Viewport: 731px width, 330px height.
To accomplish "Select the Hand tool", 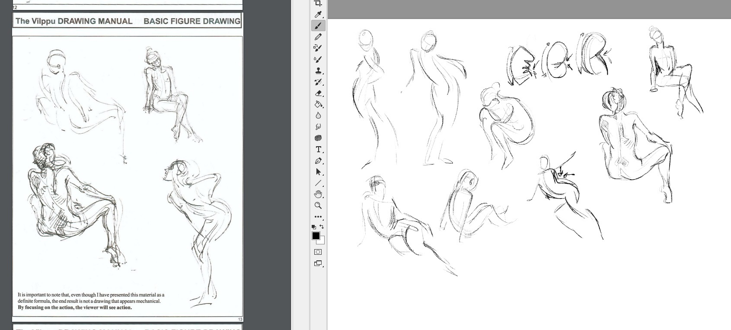I will tap(318, 194).
